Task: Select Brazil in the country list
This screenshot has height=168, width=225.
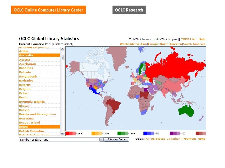Action: (x=39, y=127)
